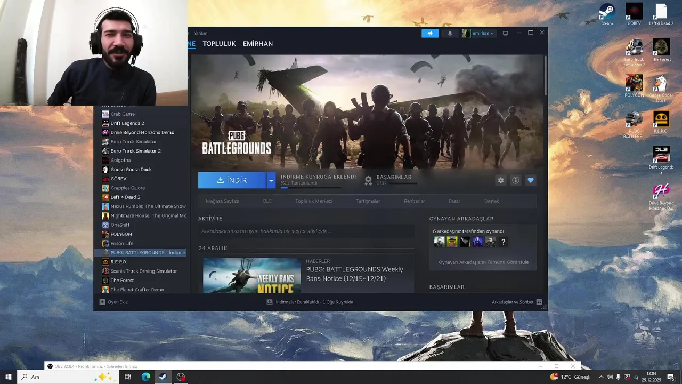Screen dimensions: 682x384
Task: Open the Yardım menu
Action: coord(200,33)
